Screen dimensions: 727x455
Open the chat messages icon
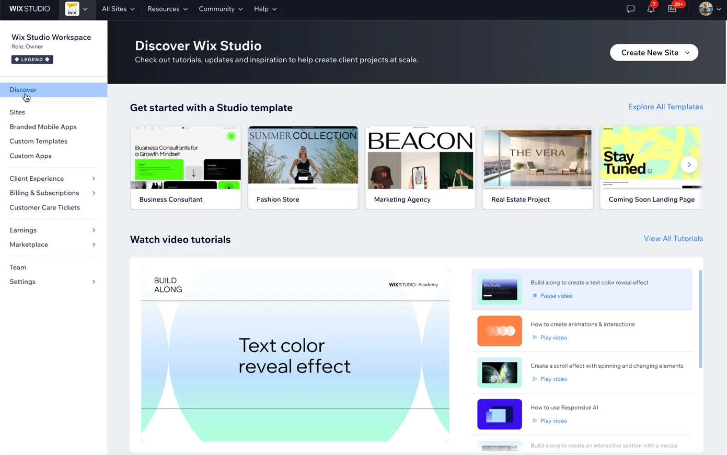[630, 9]
